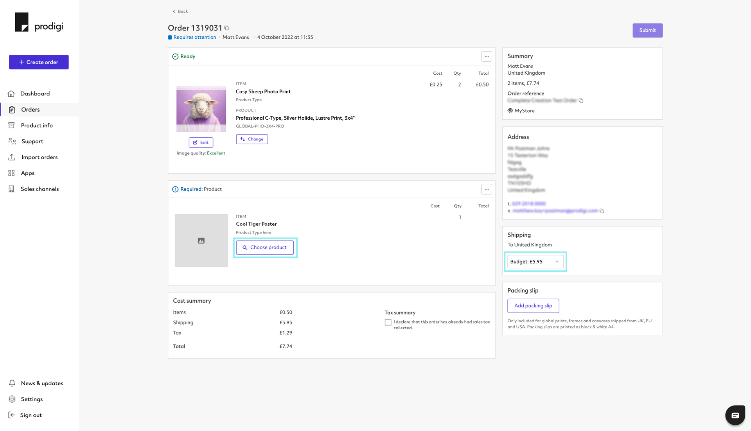Click the Orders navigation icon
This screenshot has height=431, width=751.
(11, 109)
